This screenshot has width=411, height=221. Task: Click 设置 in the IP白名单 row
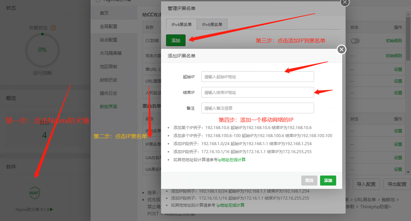pos(398,131)
